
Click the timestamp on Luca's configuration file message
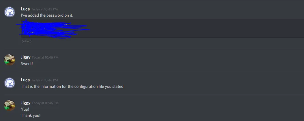[x=45, y=80]
